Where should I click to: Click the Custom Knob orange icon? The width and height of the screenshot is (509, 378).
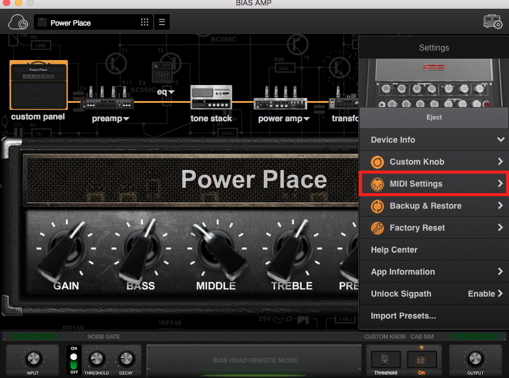click(x=377, y=162)
